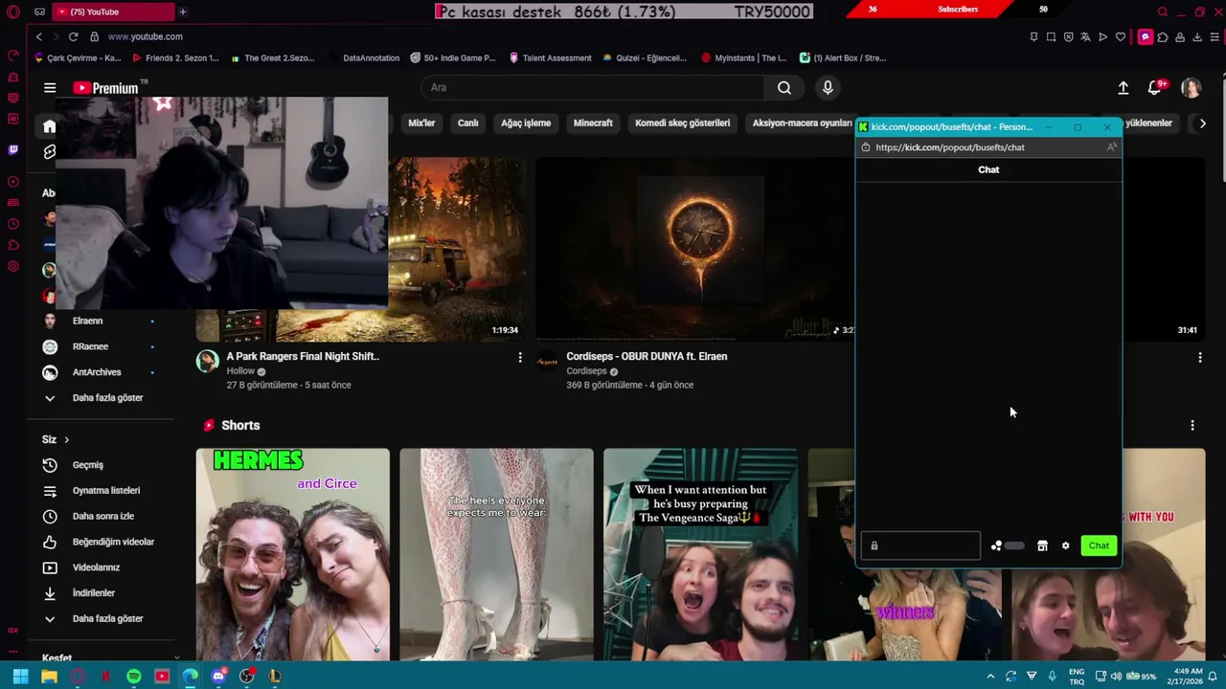The image size is (1226, 689).
Task: Click the YouTube Premium logo
Action: pyautogui.click(x=106, y=88)
